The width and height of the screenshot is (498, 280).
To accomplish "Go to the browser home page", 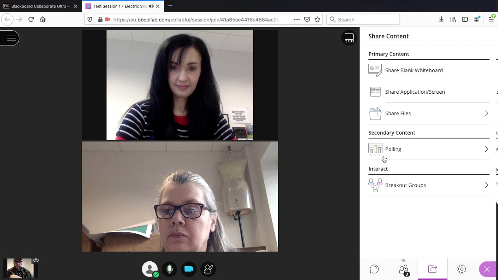I will (43, 19).
